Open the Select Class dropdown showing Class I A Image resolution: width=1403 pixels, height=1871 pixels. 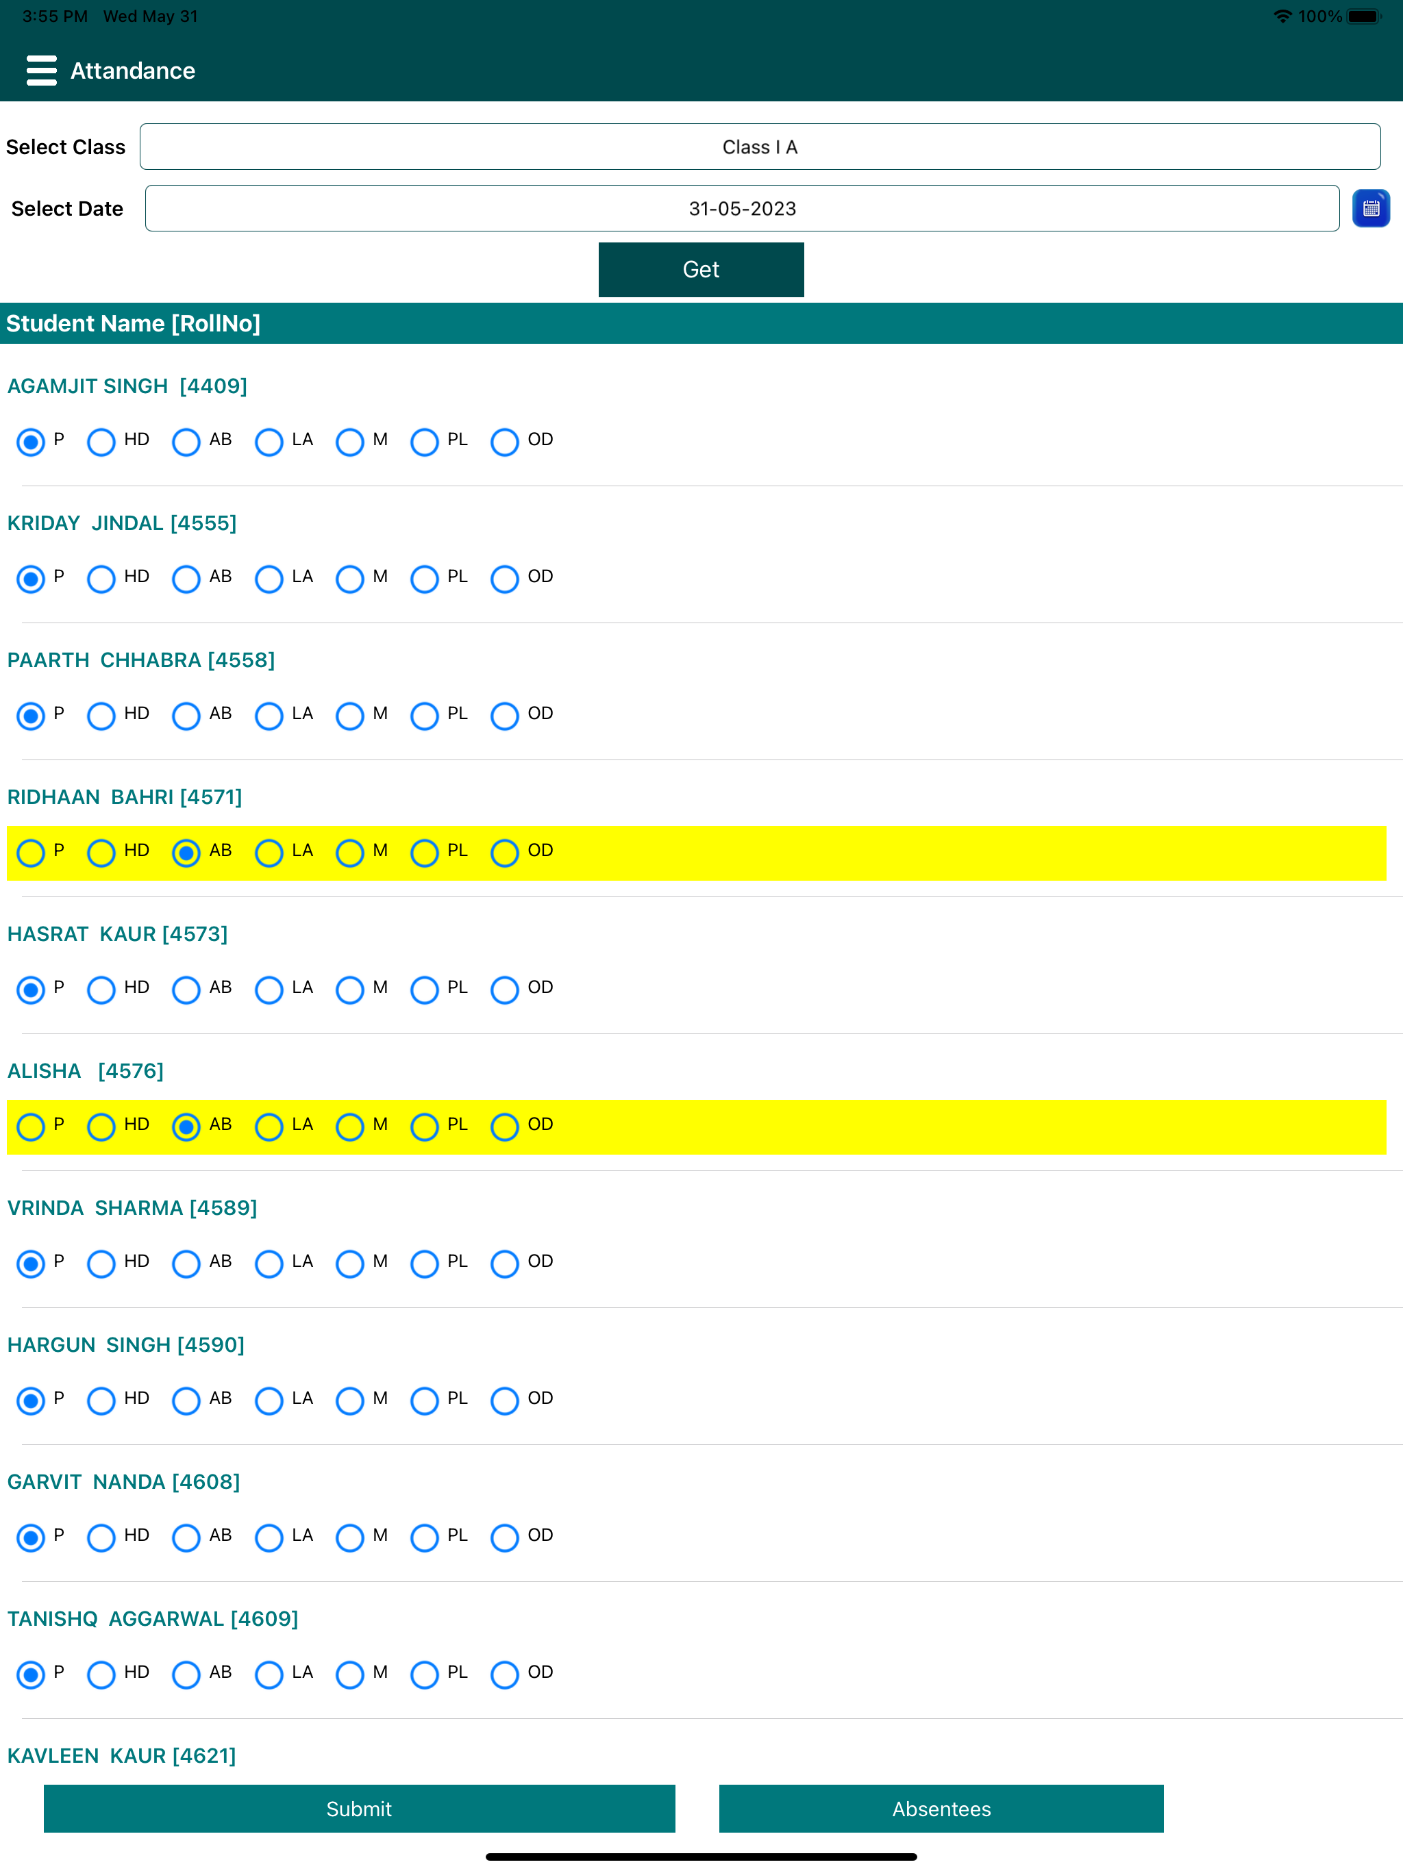point(760,147)
